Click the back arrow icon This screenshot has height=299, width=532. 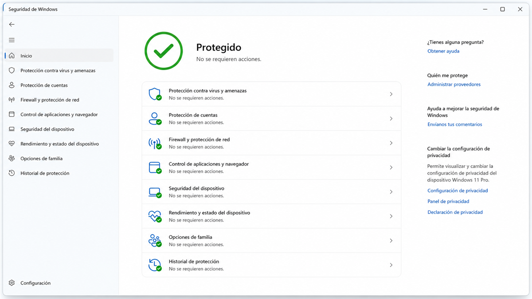[12, 24]
